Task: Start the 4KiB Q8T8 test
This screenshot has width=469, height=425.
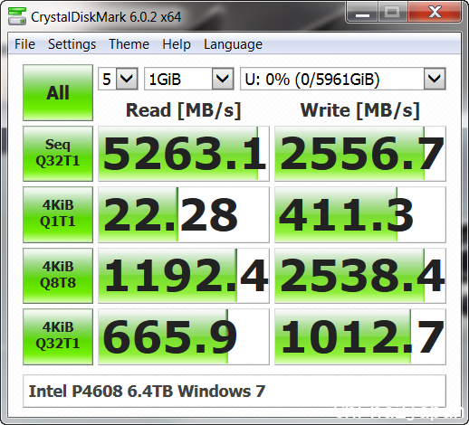Action: (58, 276)
